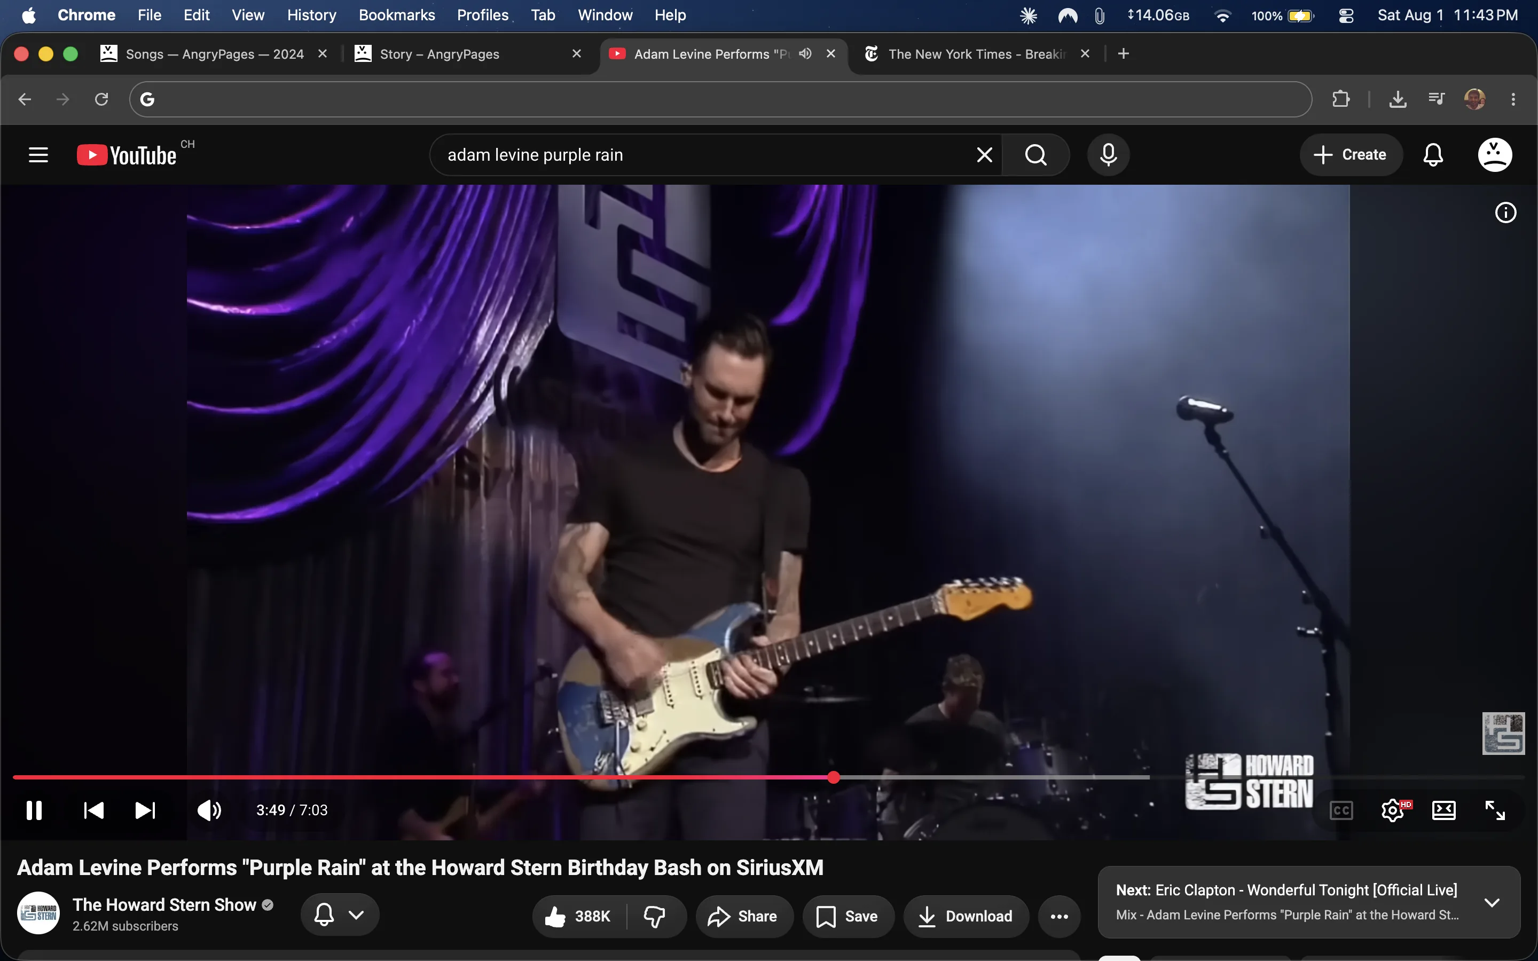Open the YouTube account avatar menu
1538x961 pixels.
(x=1495, y=154)
